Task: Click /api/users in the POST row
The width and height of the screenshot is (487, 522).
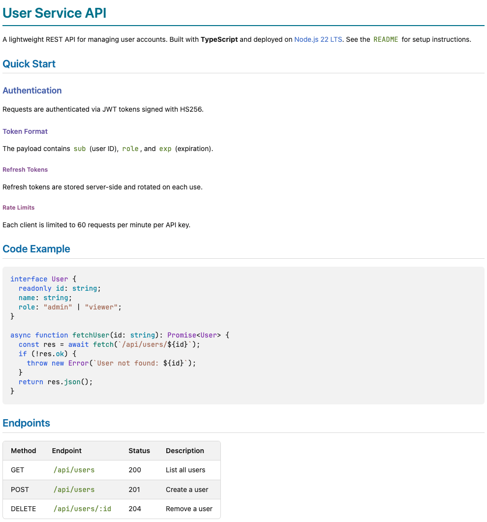Action: click(74, 490)
